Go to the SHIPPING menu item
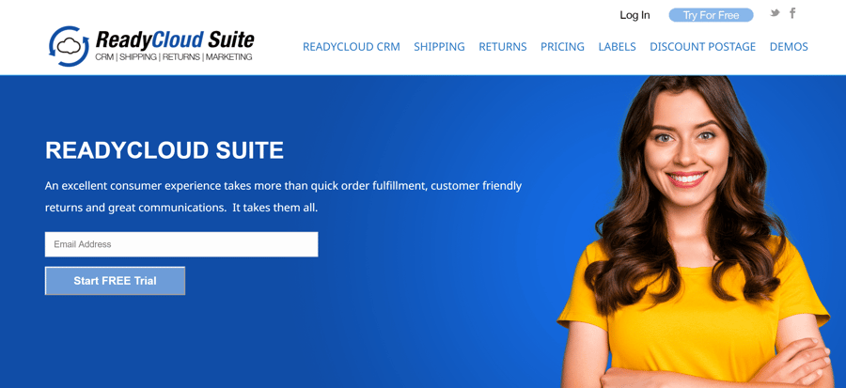The image size is (846, 388). tap(439, 47)
